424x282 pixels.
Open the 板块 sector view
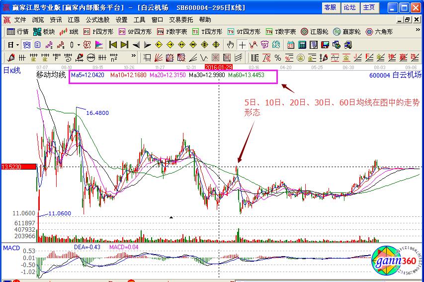(44, 31)
